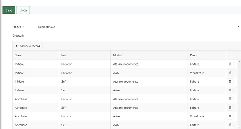The image size is (241, 129).
Task: Click Vizualizare in Aprobare Initiator Avize row
Action: click(x=197, y=116)
